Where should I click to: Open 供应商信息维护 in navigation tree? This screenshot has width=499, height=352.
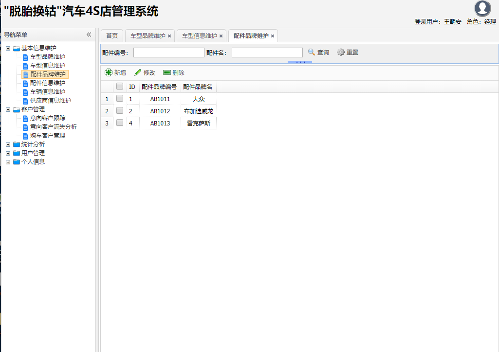point(50,101)
